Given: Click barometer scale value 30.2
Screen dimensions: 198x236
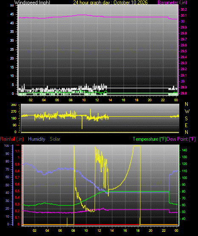Looking at the screenshot, I should [x=184, y=9].
